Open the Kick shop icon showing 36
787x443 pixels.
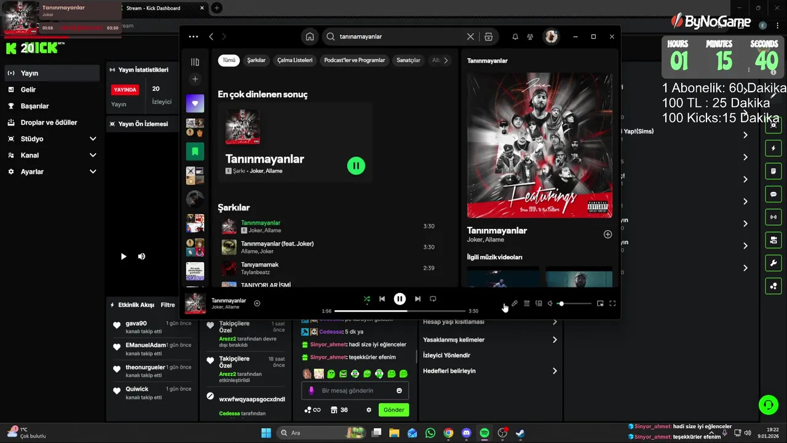(339, 410)
